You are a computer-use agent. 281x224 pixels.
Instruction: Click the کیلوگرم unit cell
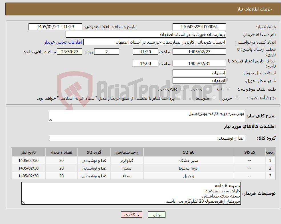pyautogui.click(x=127, y=161)
